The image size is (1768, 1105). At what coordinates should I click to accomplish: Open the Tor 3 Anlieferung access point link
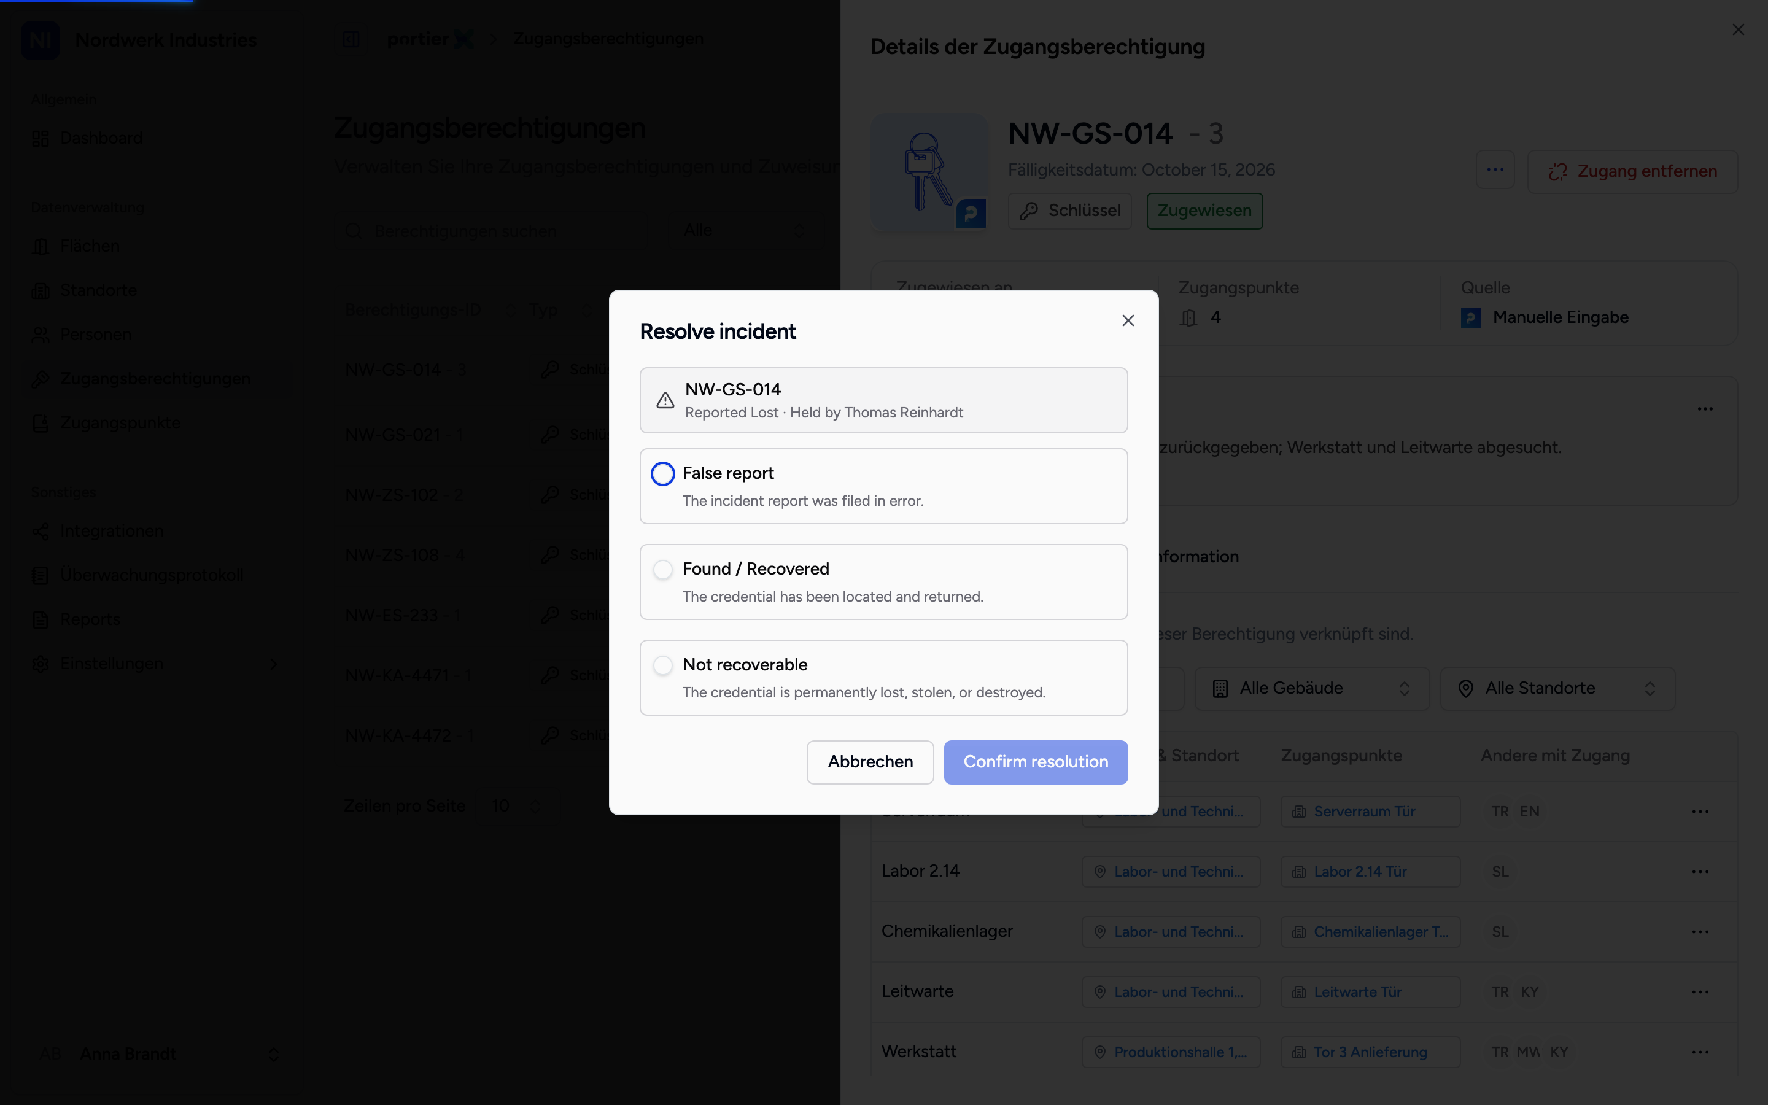(x=1370, y=1052)
